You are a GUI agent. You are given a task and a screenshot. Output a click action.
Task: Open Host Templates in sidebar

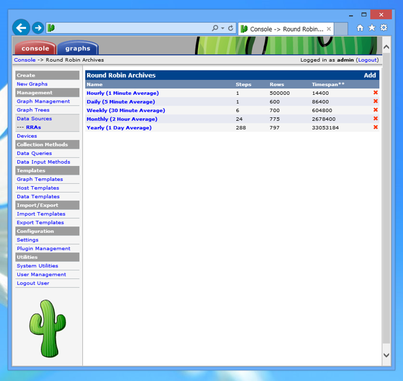coord(38,188)
